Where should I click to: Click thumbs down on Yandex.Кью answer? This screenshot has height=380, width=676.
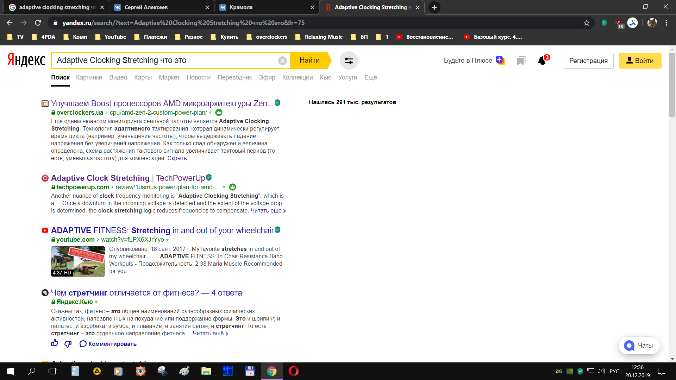point(68,344)
